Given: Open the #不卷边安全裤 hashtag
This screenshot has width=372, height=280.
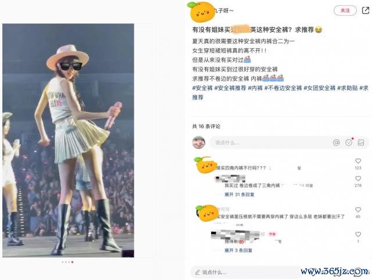Looking at the screenshot, I should [x=283, y=88].
